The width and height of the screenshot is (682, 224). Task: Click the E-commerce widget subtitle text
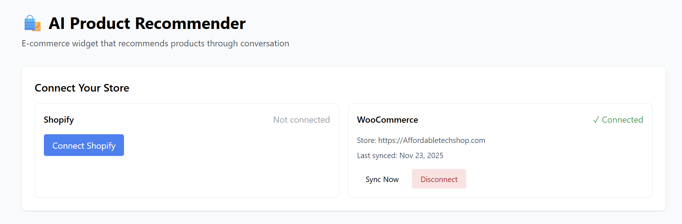coord(155,43)
